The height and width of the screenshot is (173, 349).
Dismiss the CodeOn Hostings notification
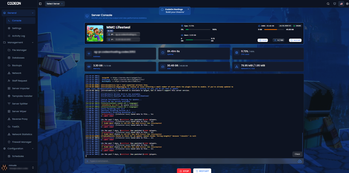click(188, 9)
